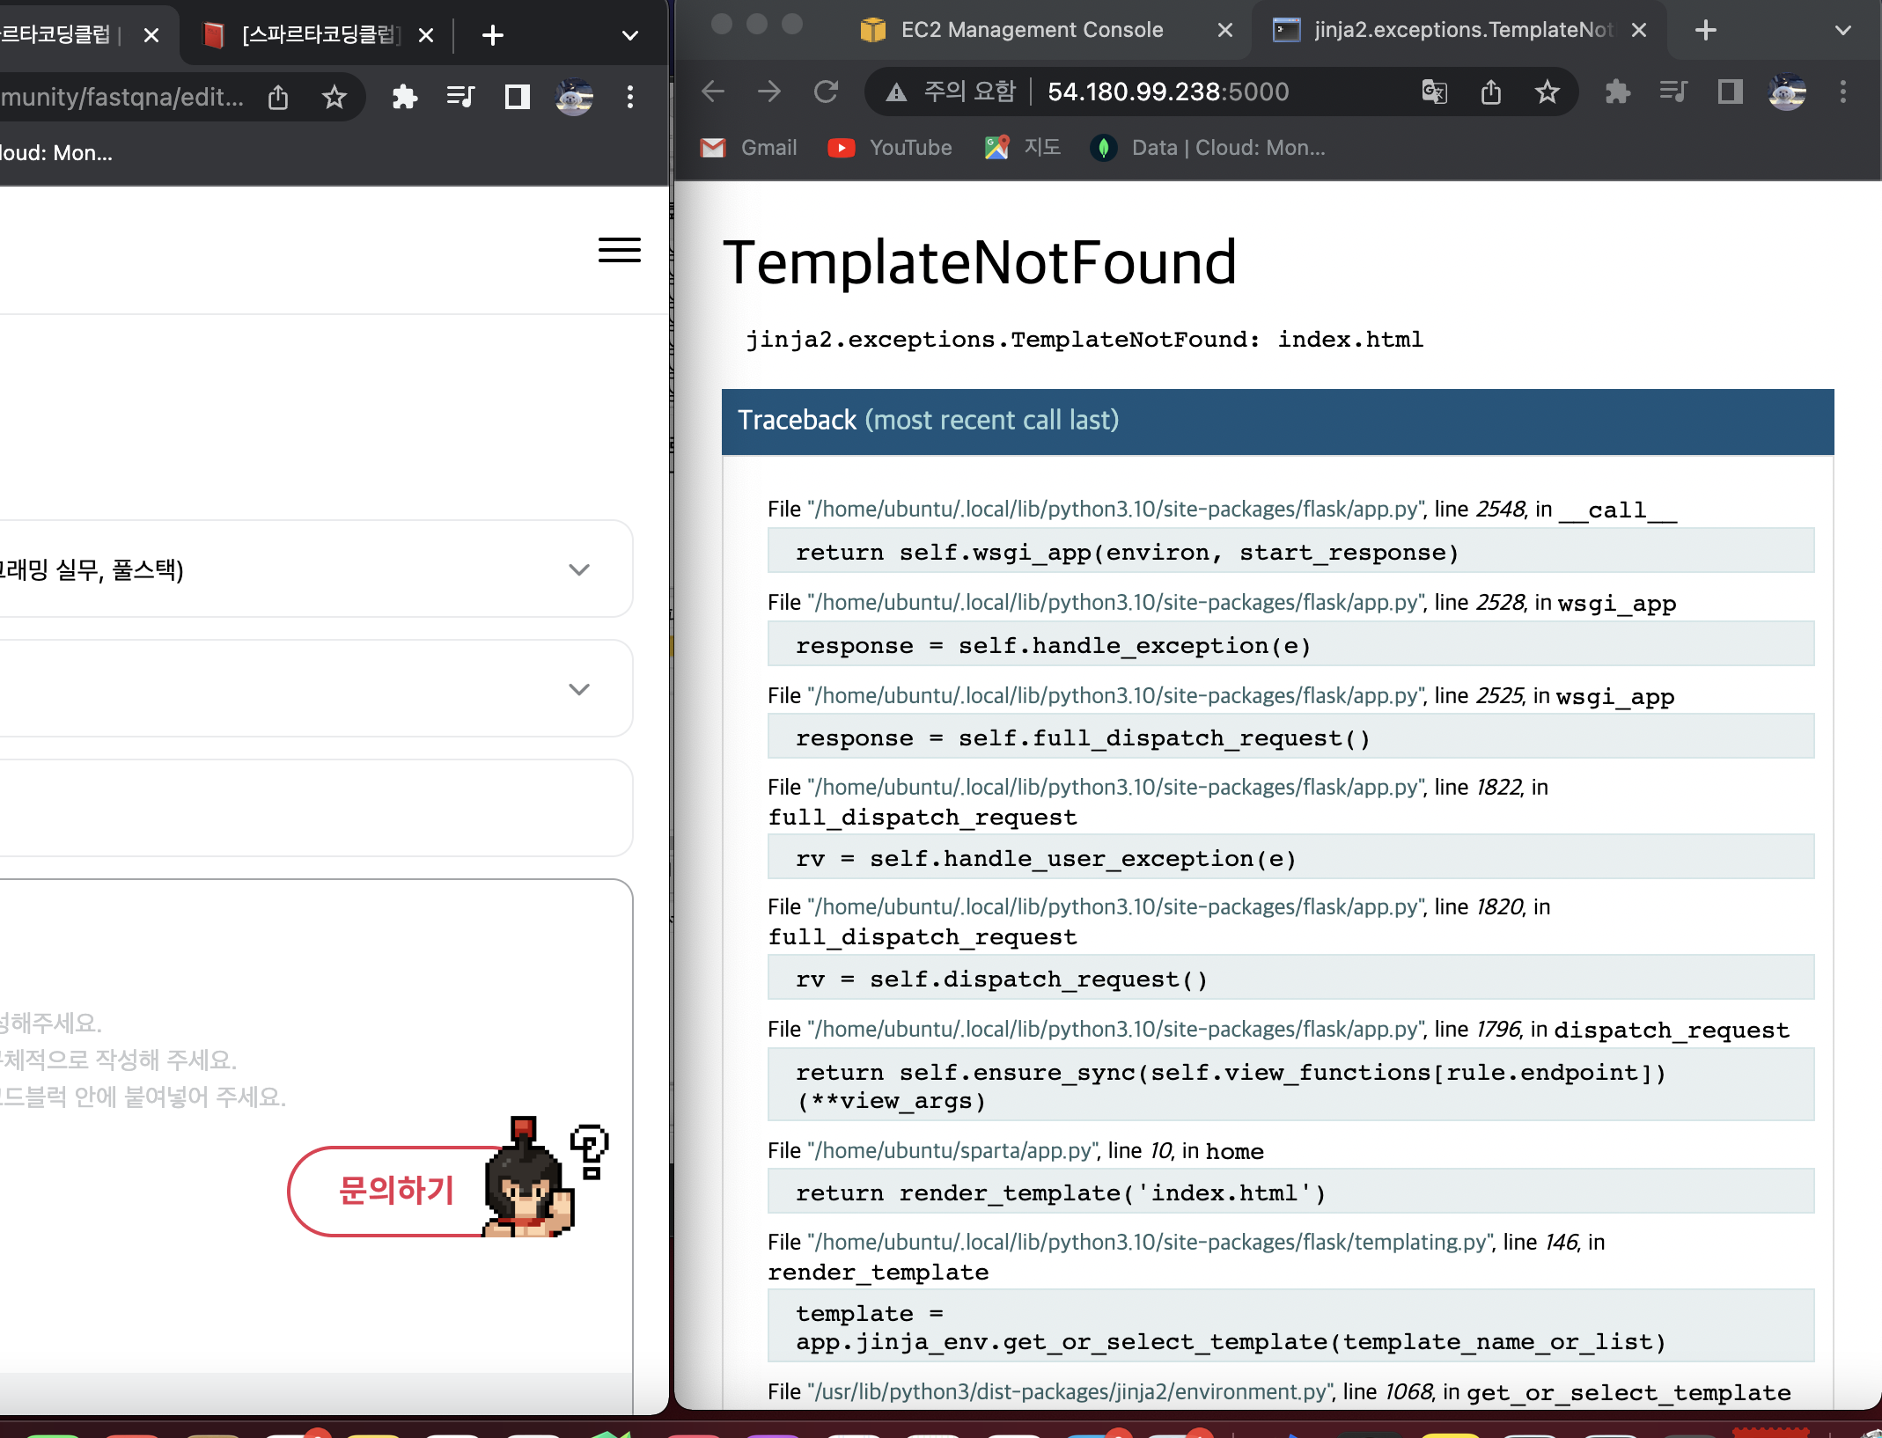The height and width of the screenshot is (1438, 1882).
Task: Click the address bar showing 54.180.99.238:5000
Action: 1167,92
